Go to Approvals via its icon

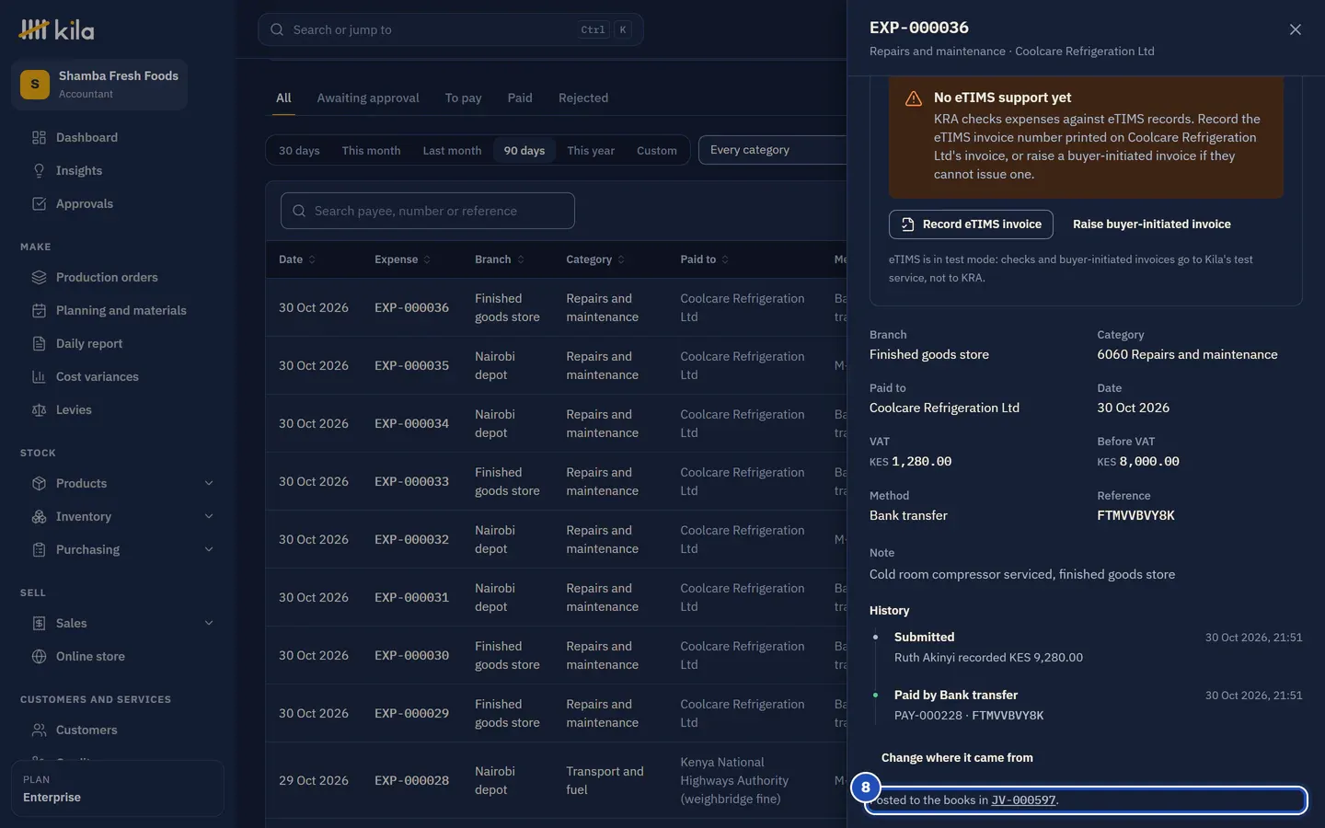39,203
